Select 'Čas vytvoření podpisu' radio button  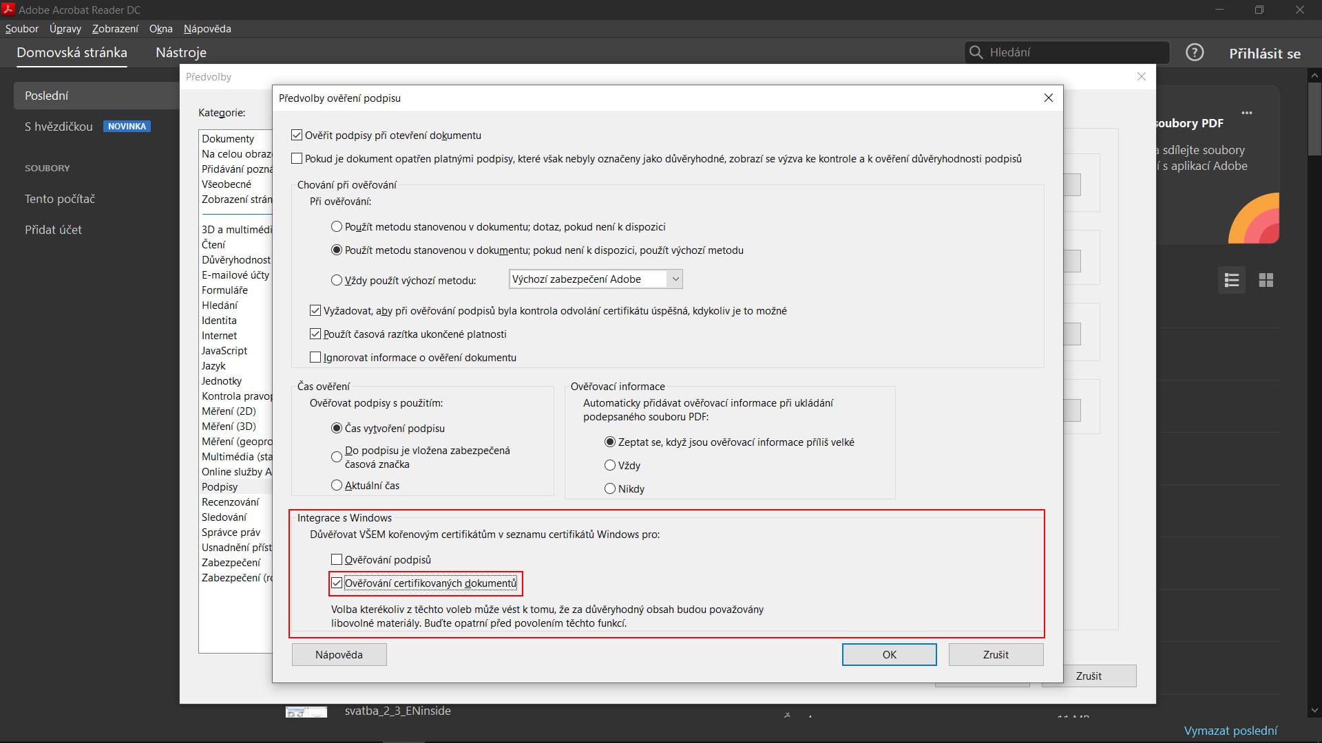(x=337, y=429)
